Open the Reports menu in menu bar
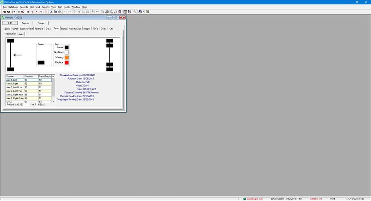The image size is (371, 201). 46,7
